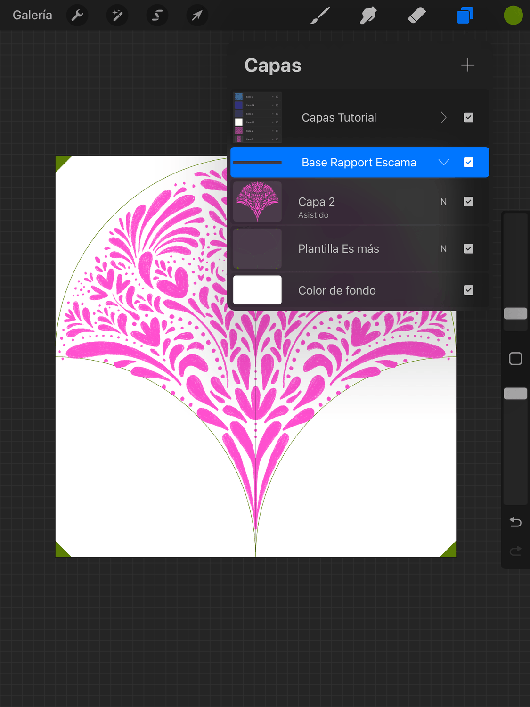Open the Galería gallery view
530x707 pixels.
[32, 16]
